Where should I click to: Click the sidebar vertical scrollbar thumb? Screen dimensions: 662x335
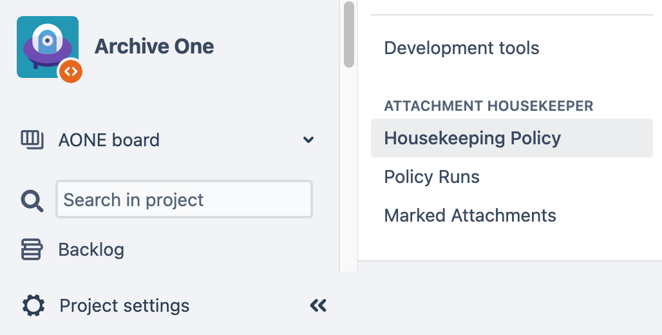click(349, 34)
